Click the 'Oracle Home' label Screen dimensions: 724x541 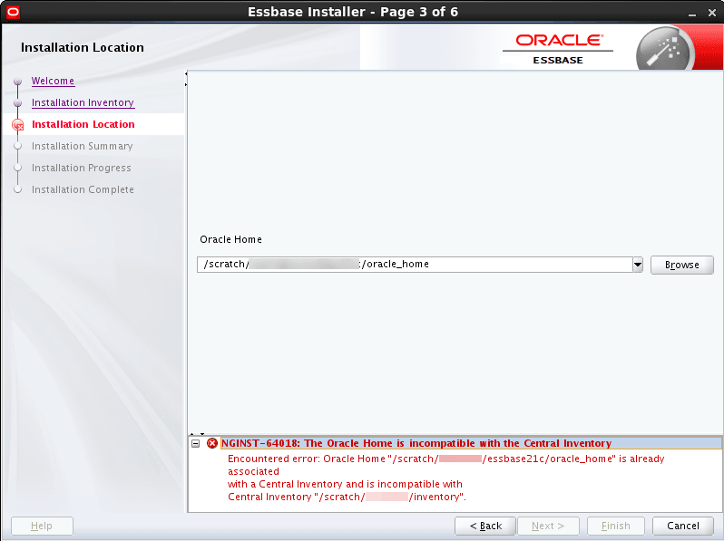230,239
